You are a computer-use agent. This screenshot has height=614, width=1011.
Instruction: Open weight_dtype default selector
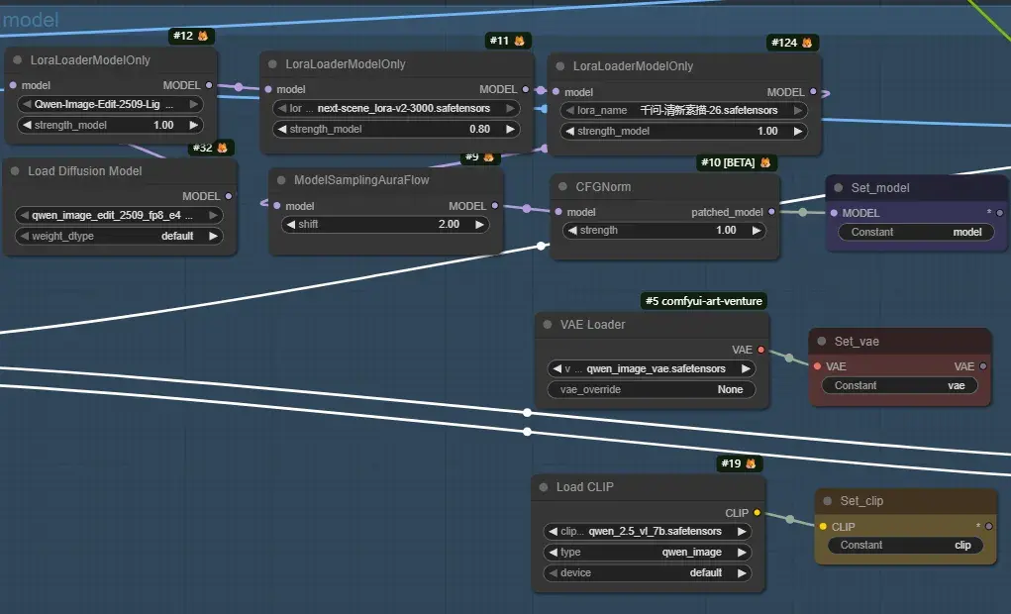tap(119, 236)
